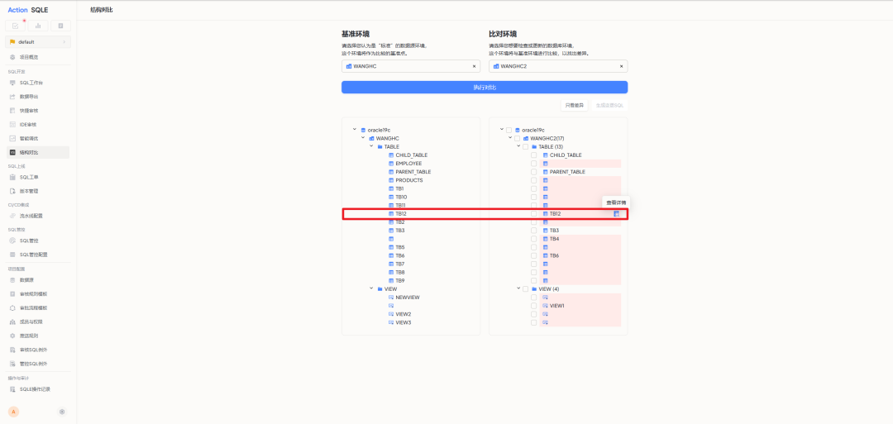Click the SQL管控配置 sidebar icon
Image resolution: width=893 pixels, height=424 pixels.
[x=12, y=255]
